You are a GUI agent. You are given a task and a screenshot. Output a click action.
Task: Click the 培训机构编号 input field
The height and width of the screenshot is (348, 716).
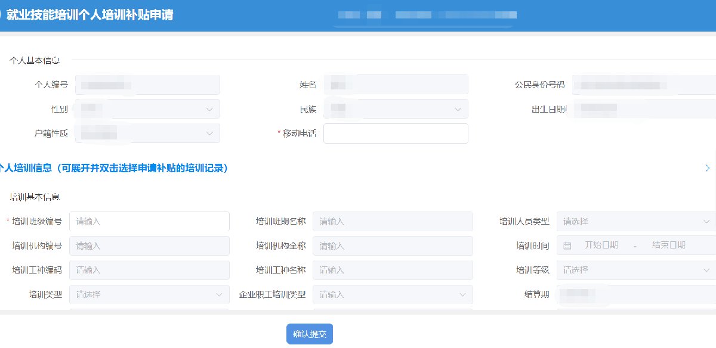click(x=149, y=246)
